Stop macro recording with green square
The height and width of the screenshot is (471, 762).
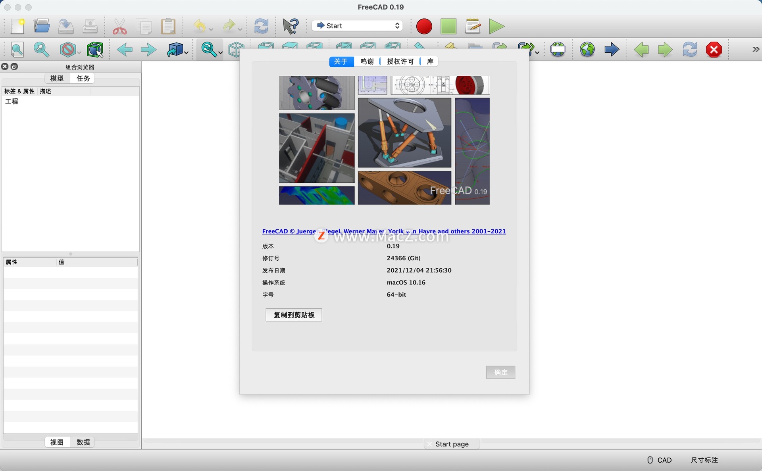click(x=448, y=26)
